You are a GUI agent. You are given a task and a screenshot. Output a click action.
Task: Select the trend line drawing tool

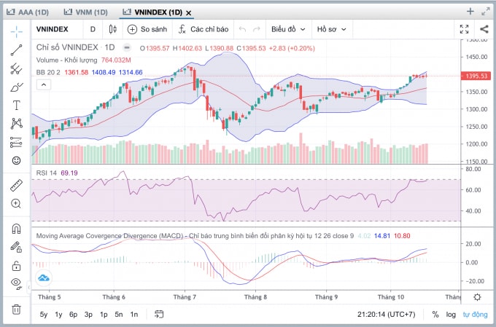(17, 50)
